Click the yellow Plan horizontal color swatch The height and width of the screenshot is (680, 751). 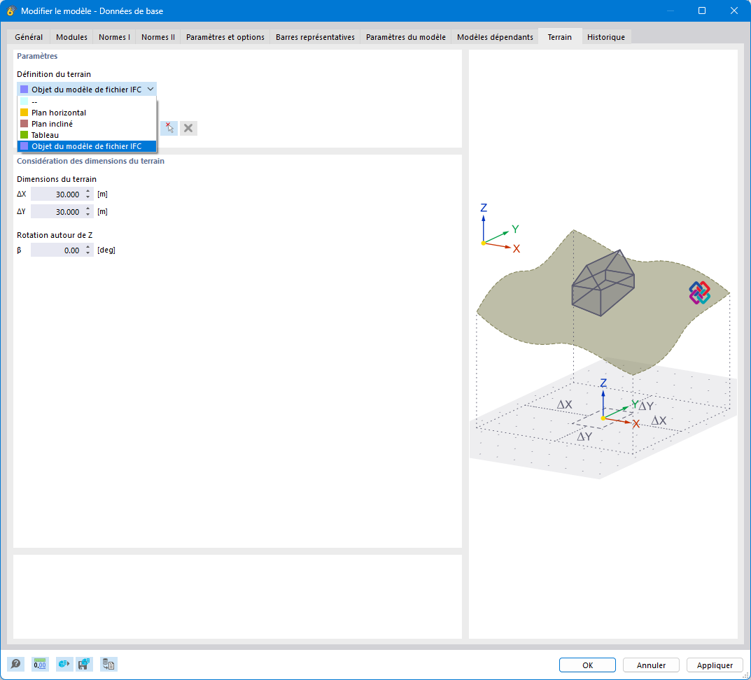(24, 113)
